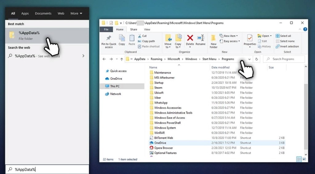Click the Properties icon

(x=250, y=38)
